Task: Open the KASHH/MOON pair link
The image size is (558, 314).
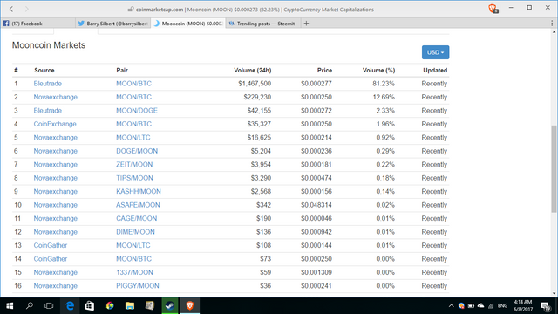Action: tap(139, 192)
